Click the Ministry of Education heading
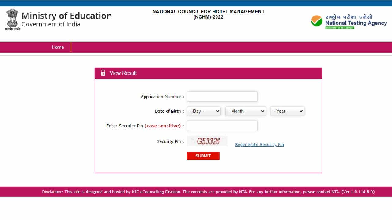 point(66,16)
